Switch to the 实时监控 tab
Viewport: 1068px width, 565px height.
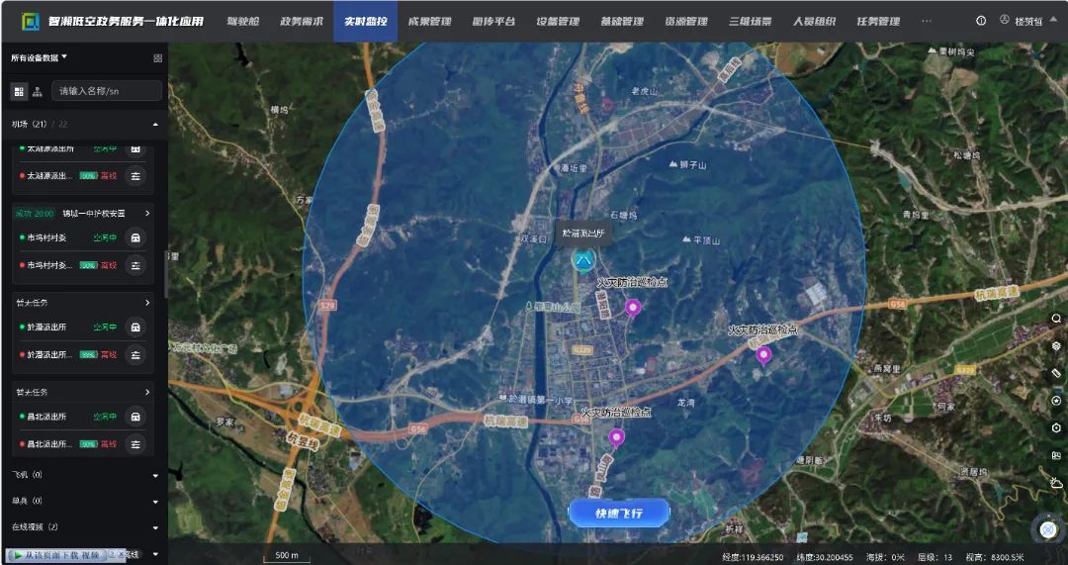(x=365, y=21)
